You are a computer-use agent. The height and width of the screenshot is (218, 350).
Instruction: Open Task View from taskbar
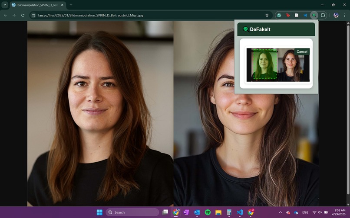pyautogui.click(x=165, y=212)
